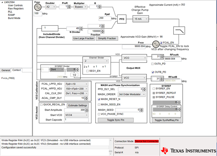The height and width of the screenshot is (156, 217).
Task: Open Raw Registers in the tree
Action: point(16,8)
